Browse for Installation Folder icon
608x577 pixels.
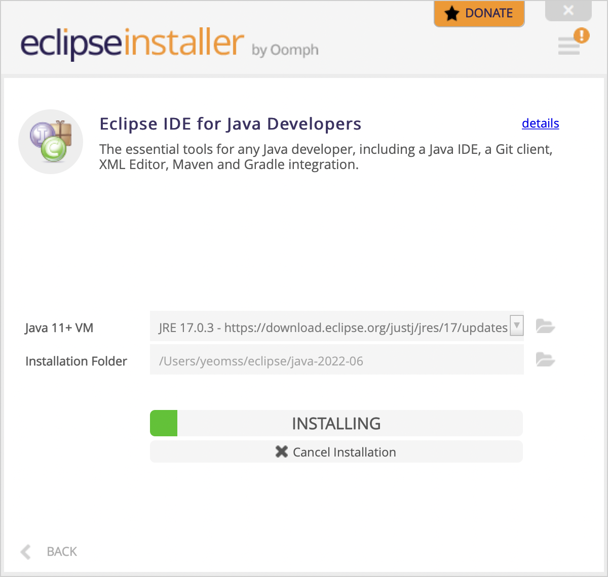(x=545, y=359)
